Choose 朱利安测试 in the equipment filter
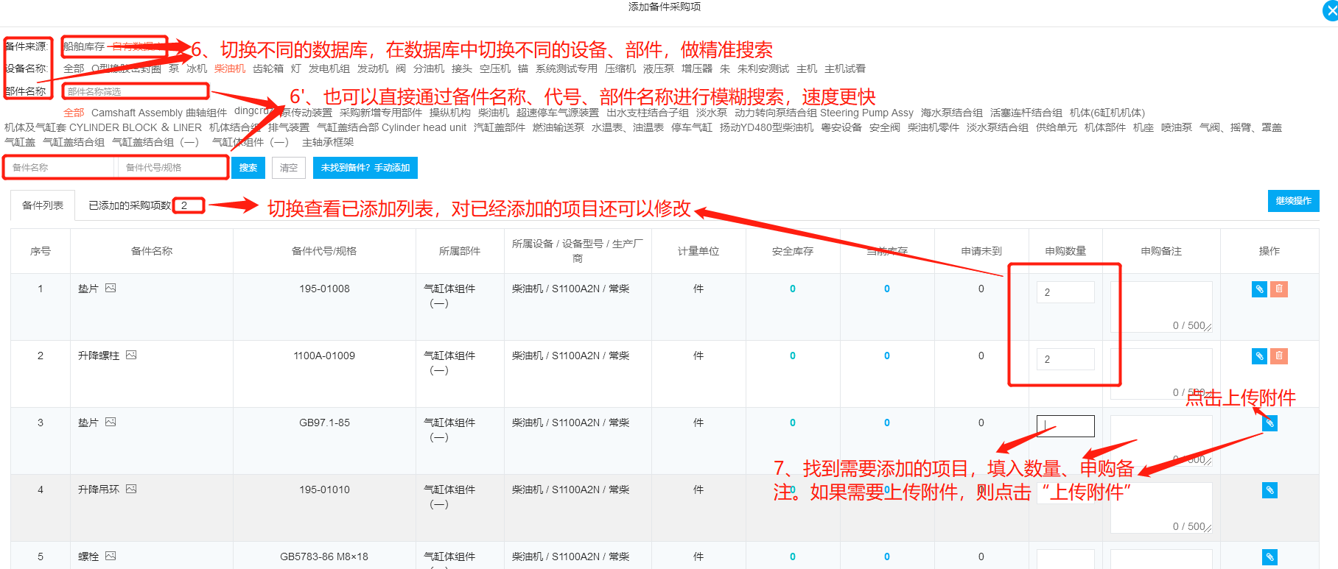The image size is (1338, 569). pyautogui.click(x=763, y=68)
